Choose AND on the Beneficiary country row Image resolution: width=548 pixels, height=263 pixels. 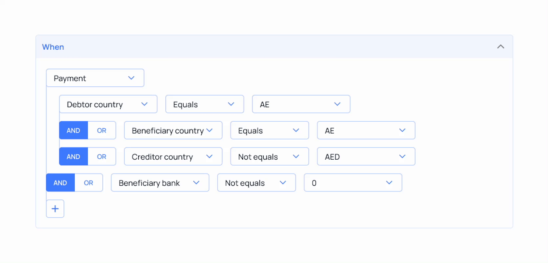[73, 130]
